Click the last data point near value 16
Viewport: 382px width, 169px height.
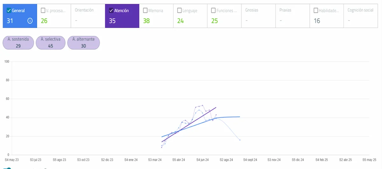point(240,140)
